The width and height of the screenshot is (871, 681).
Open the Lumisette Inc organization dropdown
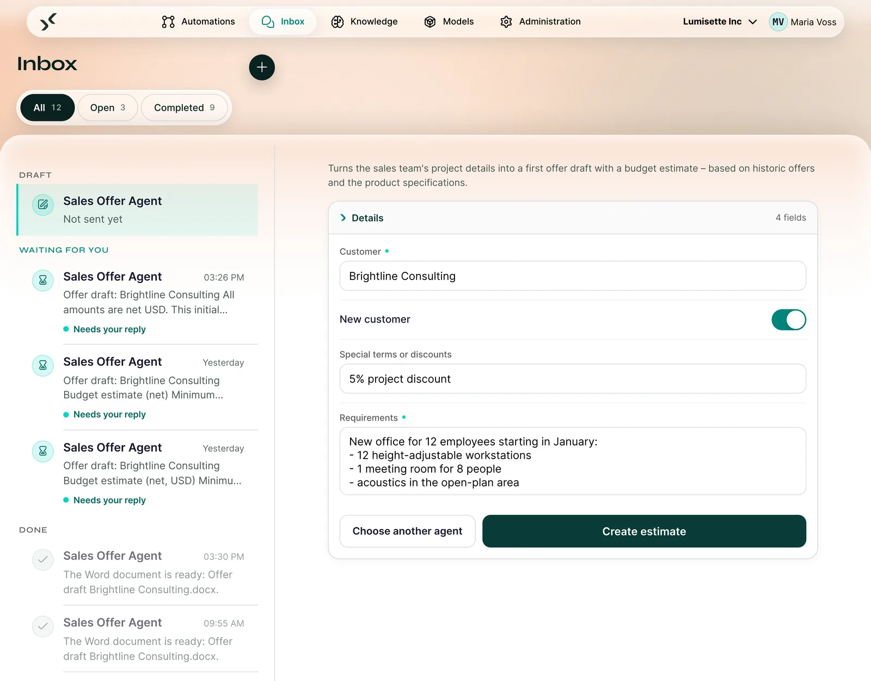pos(720,22)
